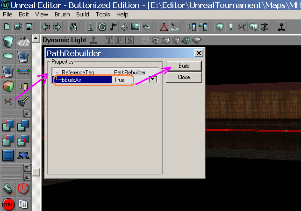Select the path rebuilder tool in sidebar
Image resolution: width=301 pixels, height=211 pixels.
pyautogui.click(x=8, y=101)
